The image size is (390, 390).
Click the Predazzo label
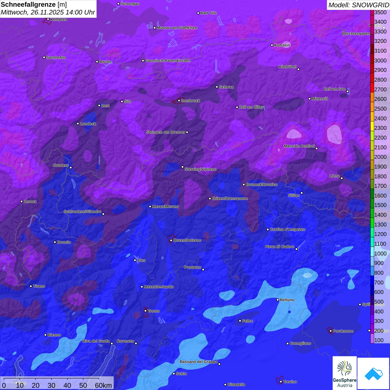192,267
